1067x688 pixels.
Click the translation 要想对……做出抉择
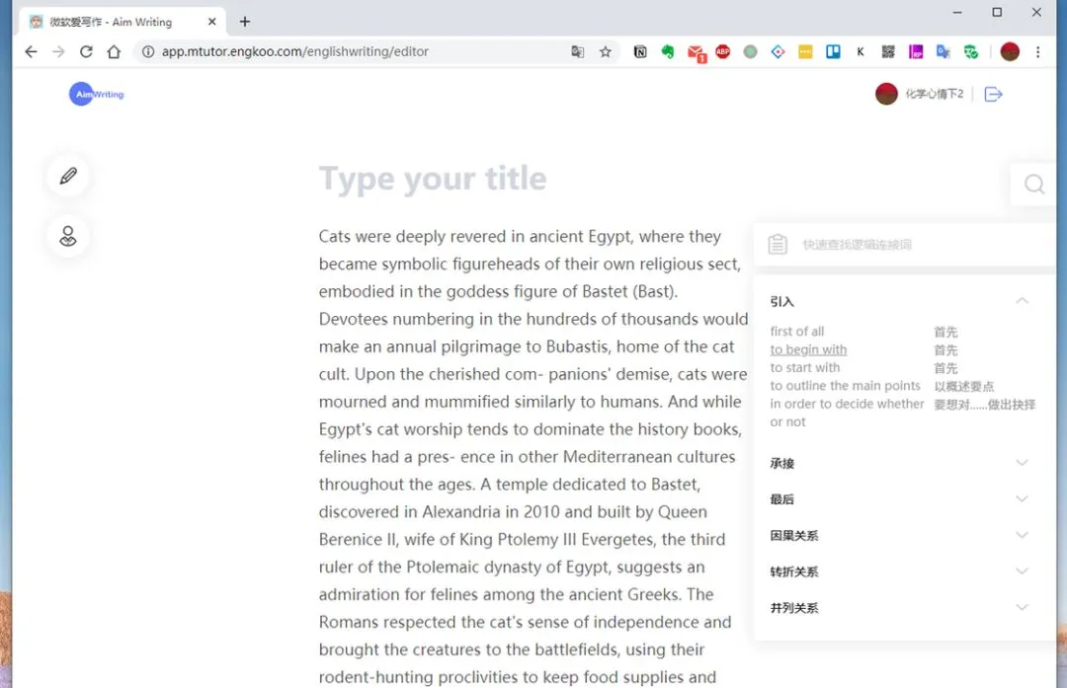click(985, 405)
